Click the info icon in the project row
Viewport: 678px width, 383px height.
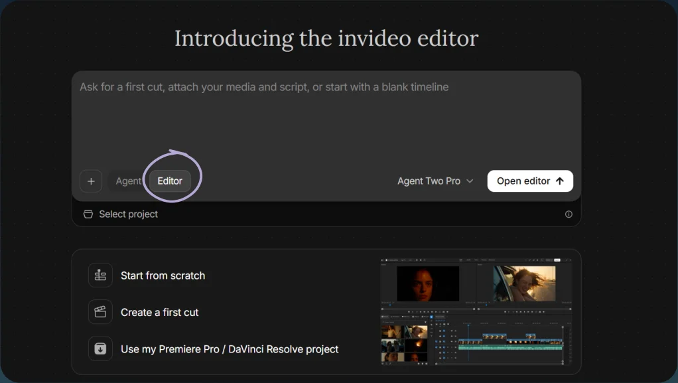[569, 214]
